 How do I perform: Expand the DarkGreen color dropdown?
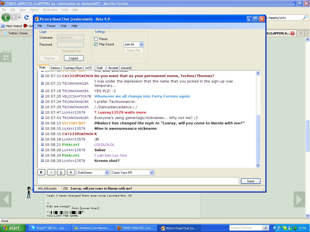coord(107,173)
